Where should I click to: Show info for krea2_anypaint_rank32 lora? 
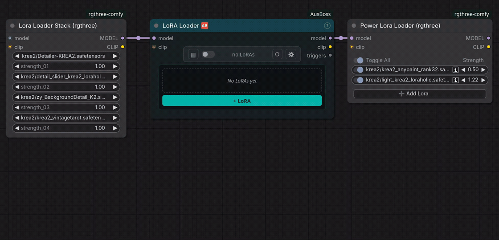(x=455, y=70)
